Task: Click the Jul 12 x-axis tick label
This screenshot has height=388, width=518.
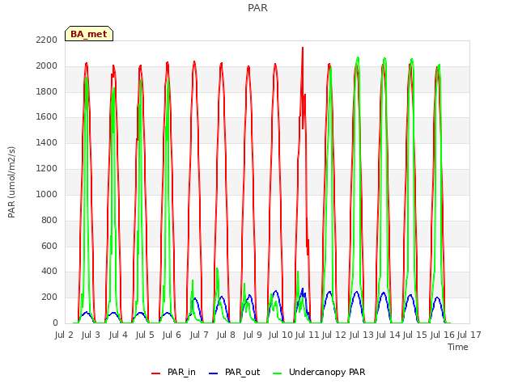Action: point(334,335)
